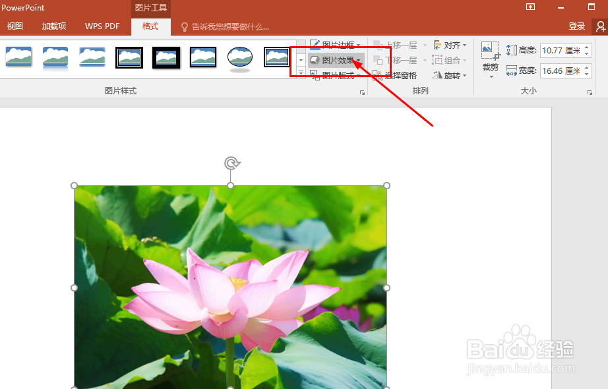This screenshot has height=389, width=608.
Task: Click the user account icon beside 登录
Action: tap(600, 26)
